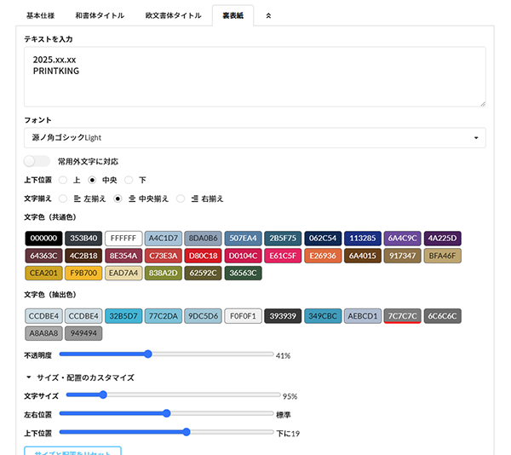
Task: Collapse panel with double chevron icon
Action: click(x=269, y=15)
